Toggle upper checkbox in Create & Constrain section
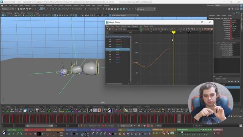This screenshot has height=137, width=243. 86,133
